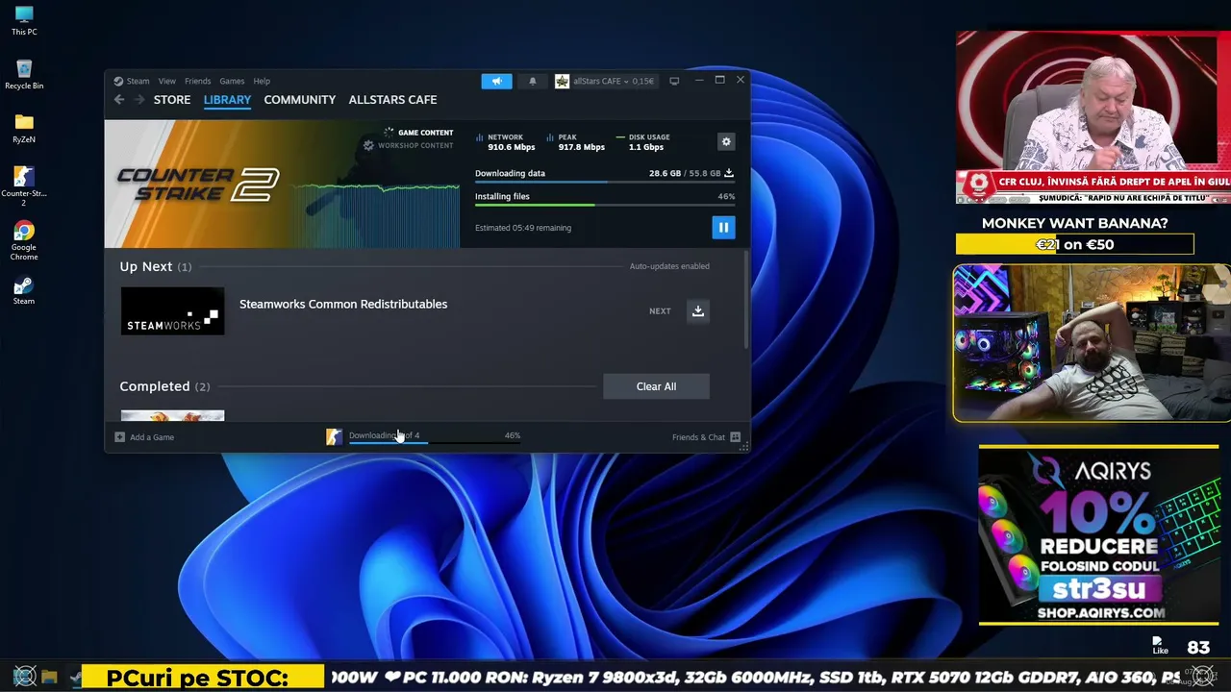The image size is (1231, 692).
Task: Click the Downloading data progress bar
Action: click(x=605, y=182)
